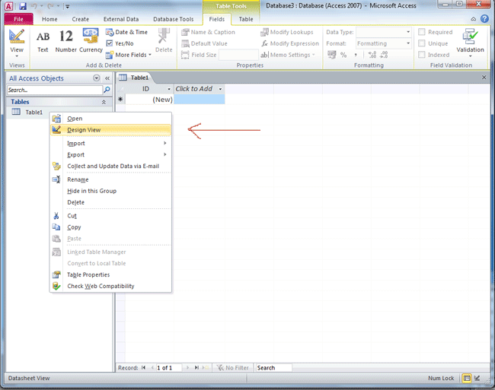Choose Export submenu in context menu

110,154
